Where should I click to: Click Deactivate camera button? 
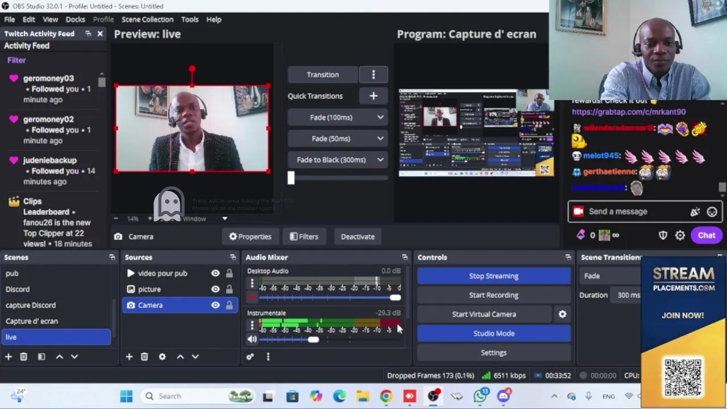click(357, 237)
